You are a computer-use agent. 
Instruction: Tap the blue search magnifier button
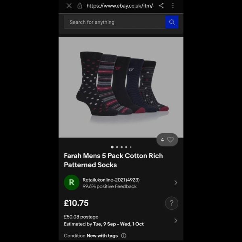172,22
